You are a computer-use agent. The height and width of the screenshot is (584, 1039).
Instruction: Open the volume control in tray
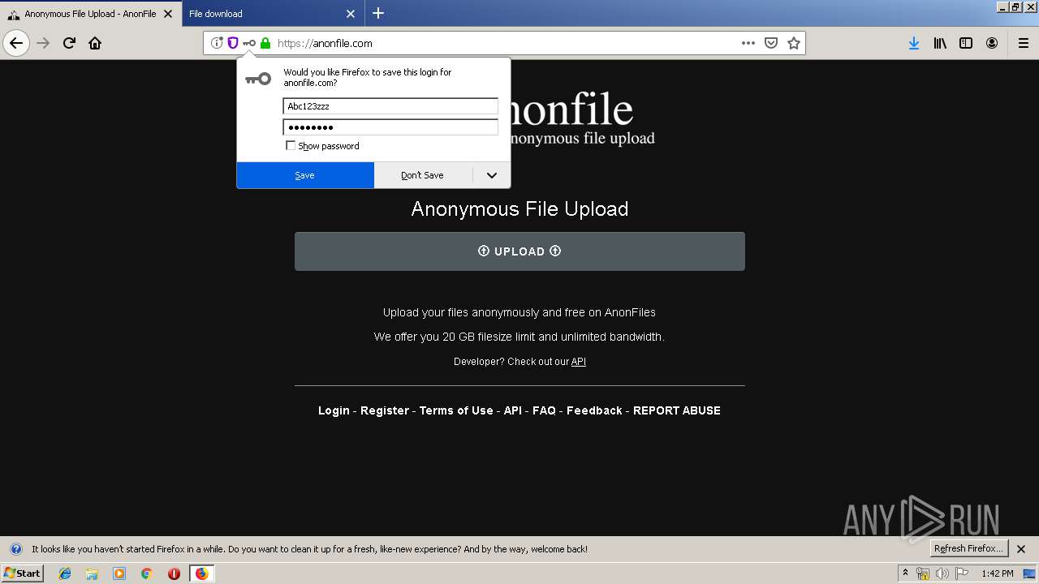942,573
